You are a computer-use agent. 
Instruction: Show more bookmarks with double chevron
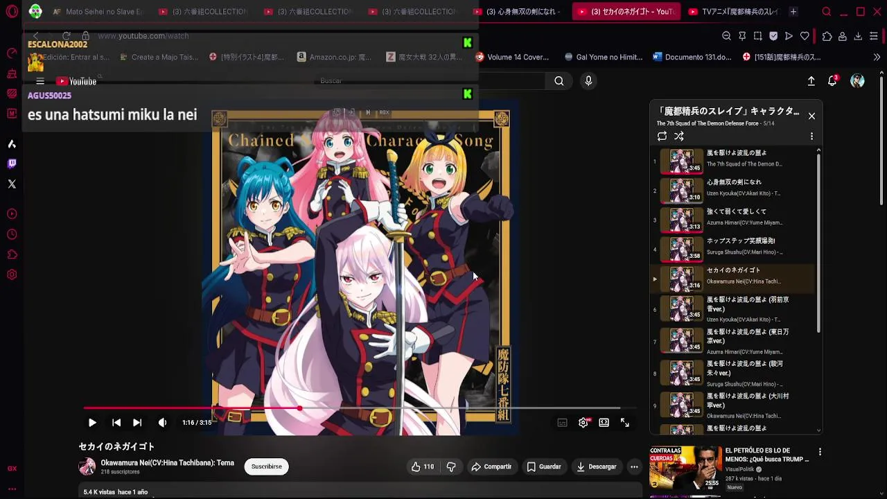(x=877, y=58)
